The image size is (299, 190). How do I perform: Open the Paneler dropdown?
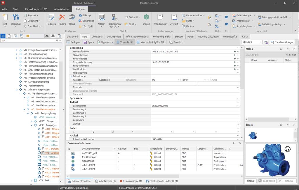[176, 42]
